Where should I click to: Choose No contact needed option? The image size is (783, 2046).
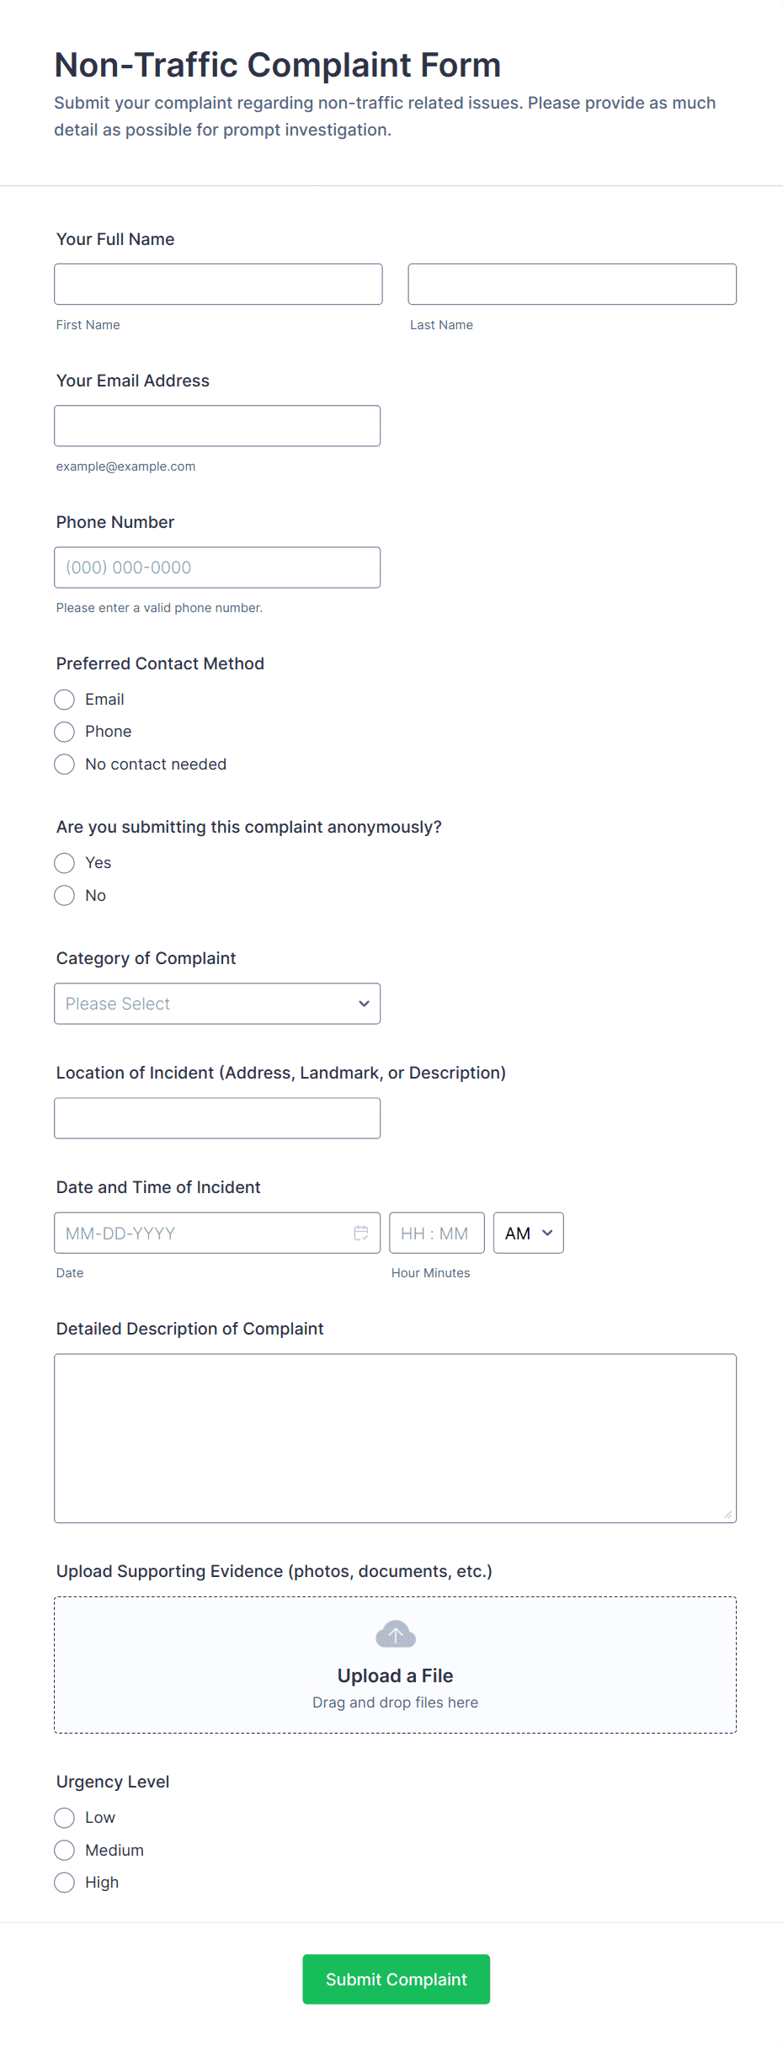pyautogui.click(x=65, y=765)
